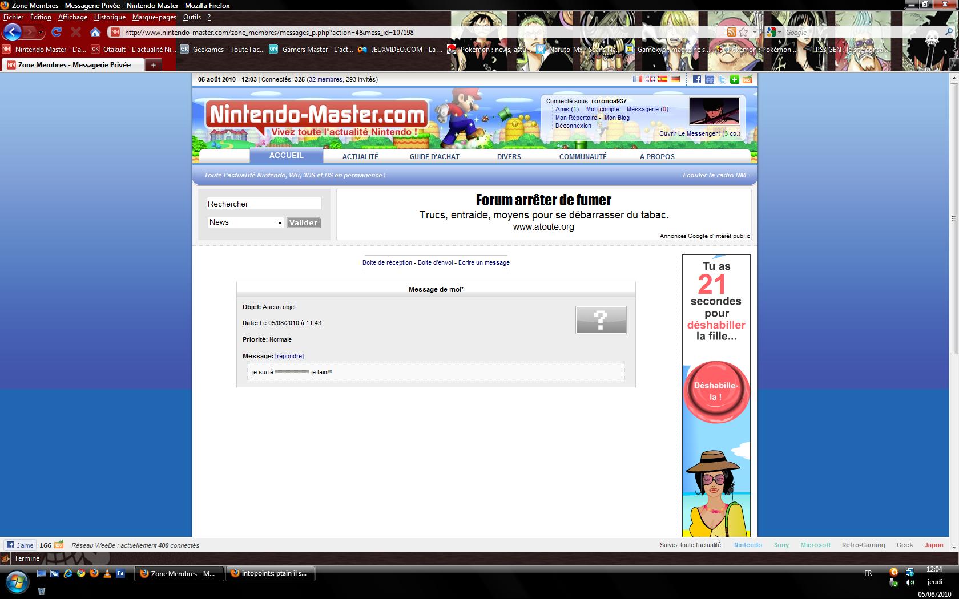Click the Facebook share icon in top bar
Image resolution: width=959 pixels, height=599 pixels.
[696, 79]
